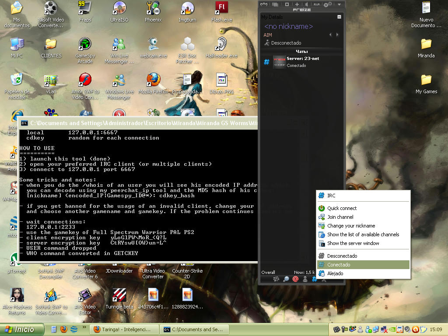This screenshot has width=448, height=336.
Task: Open CLIENTES folder on desktop
Action: pyautogui.click(x=51, y=48)
